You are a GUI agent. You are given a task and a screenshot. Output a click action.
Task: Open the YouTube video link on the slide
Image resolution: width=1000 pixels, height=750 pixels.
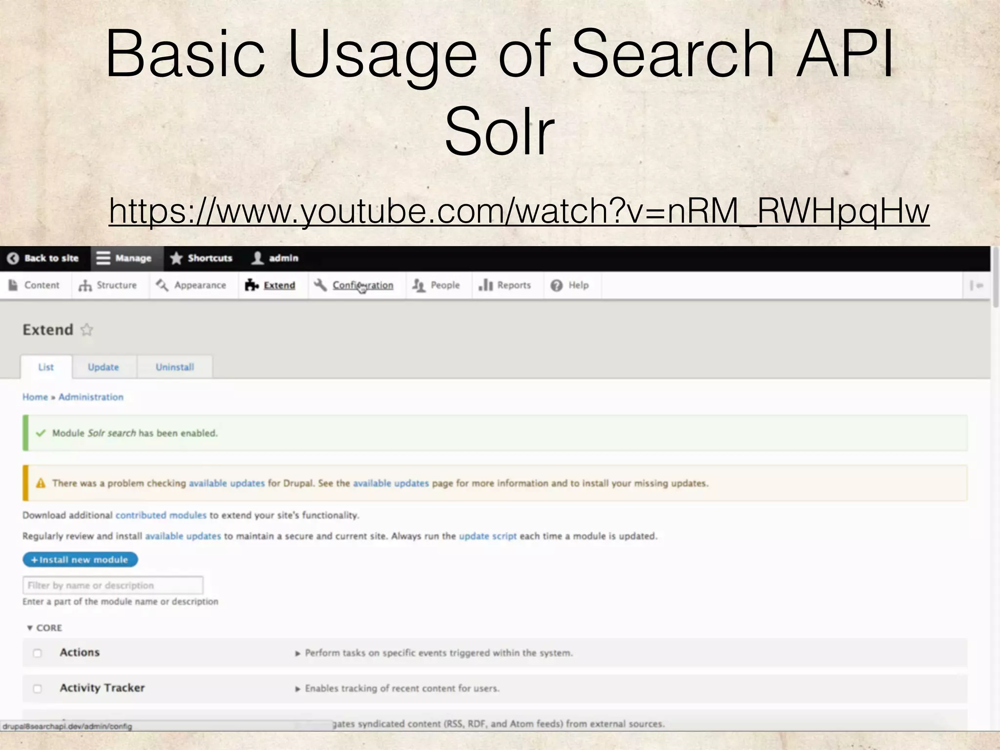(x=519, y=211)
